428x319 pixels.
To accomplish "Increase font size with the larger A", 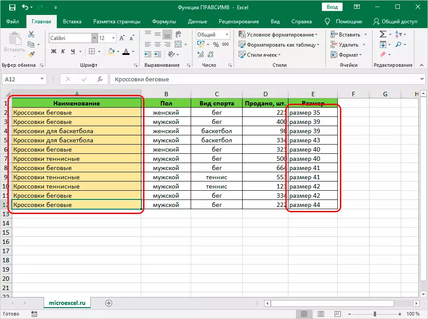I will pos(122,38).
